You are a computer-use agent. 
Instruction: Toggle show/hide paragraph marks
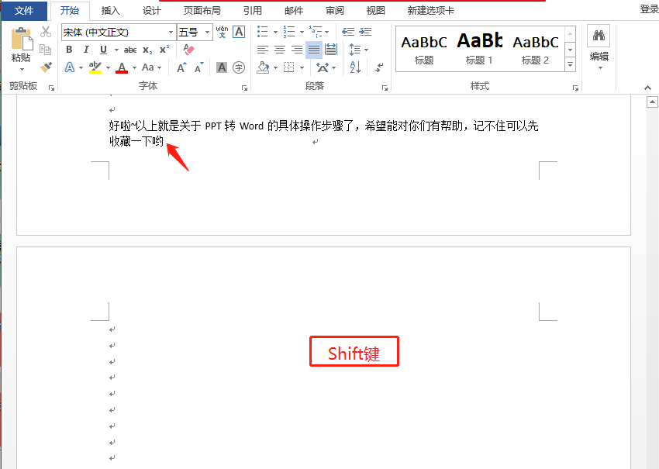coord(380,67)
